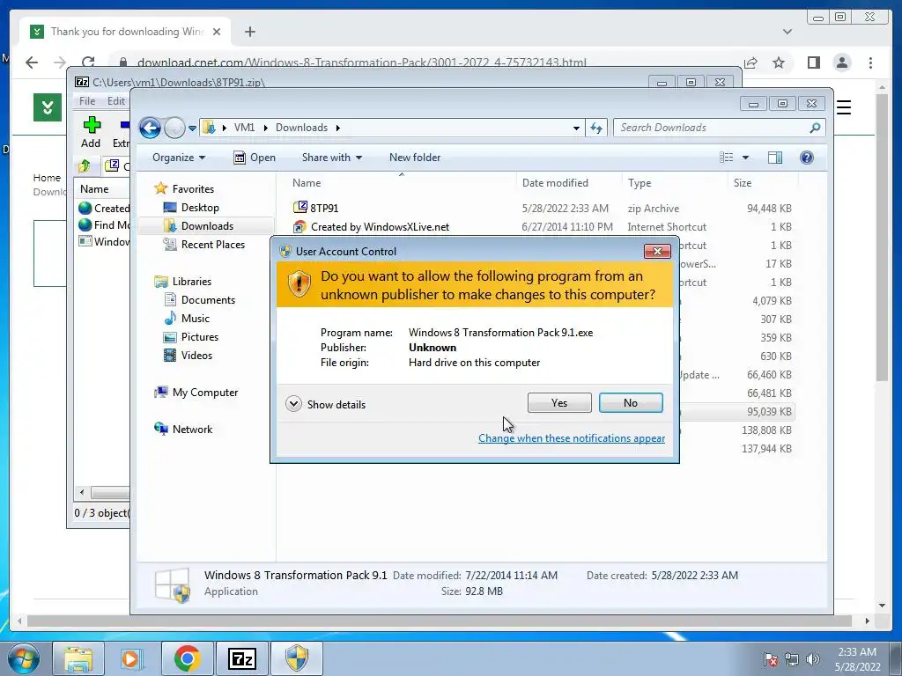Toggle Chrome side panel icon

[813, 62]
